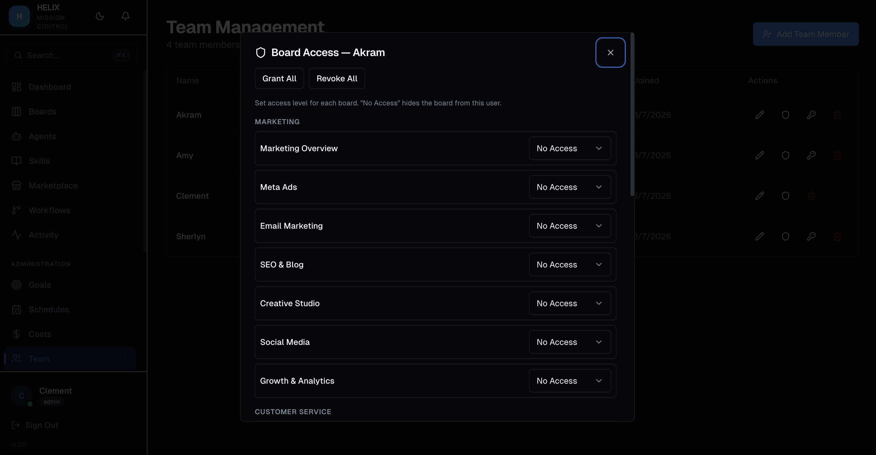
Task: Click delete trash icon for Akram
Action: 837,115
